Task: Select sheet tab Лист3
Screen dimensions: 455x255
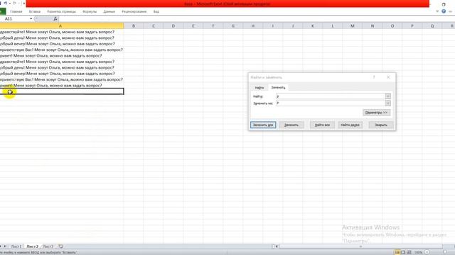Action: (48, 246)
